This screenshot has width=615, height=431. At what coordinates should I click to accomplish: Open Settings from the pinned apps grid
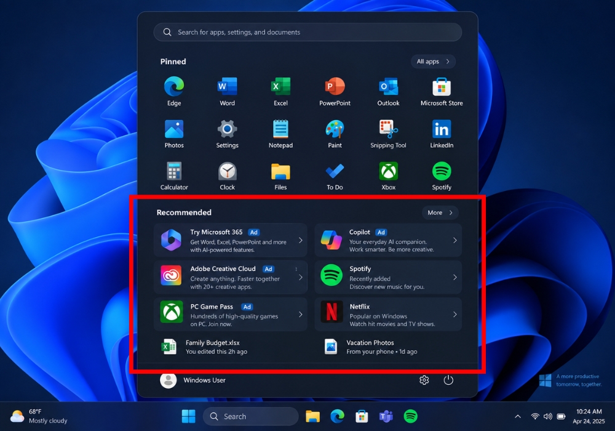[x=227, y=134]
